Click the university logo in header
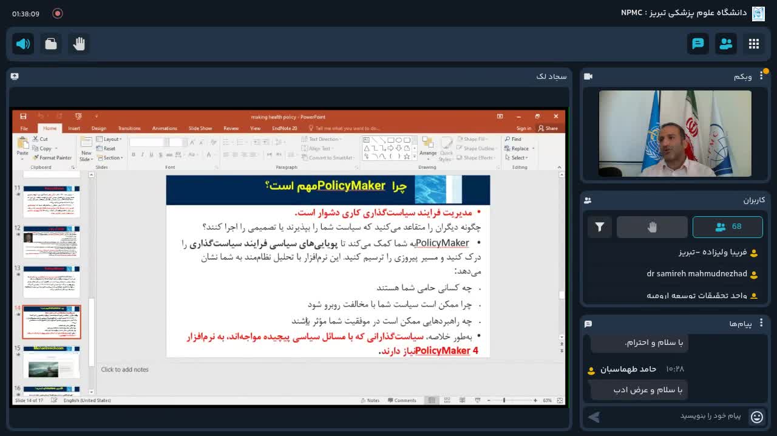Image resolution: width=777 pixels, height=436 pixels. 758,13
